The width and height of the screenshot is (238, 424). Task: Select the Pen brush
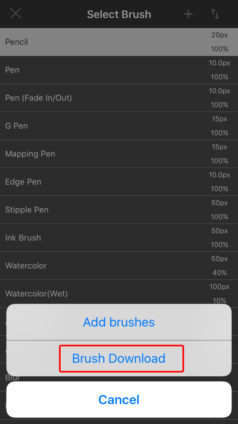[119, 70]
